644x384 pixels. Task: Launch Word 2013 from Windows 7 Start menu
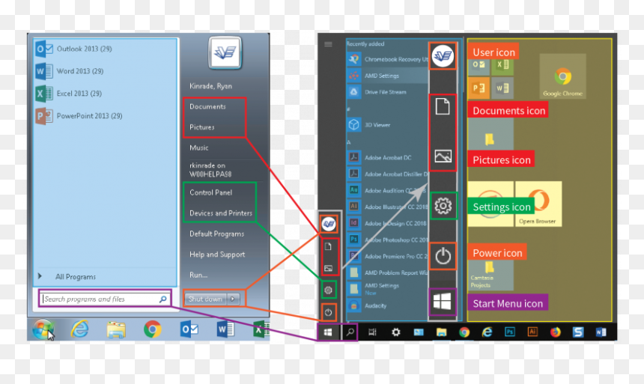(69, 71)
